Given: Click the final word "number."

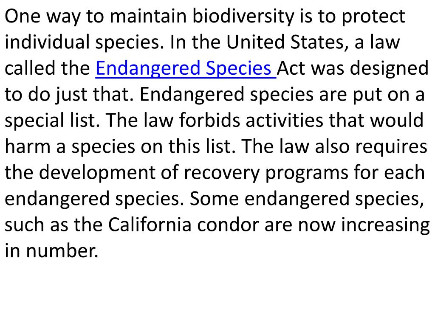Looking at the screenshot, I should coord(62,250).
